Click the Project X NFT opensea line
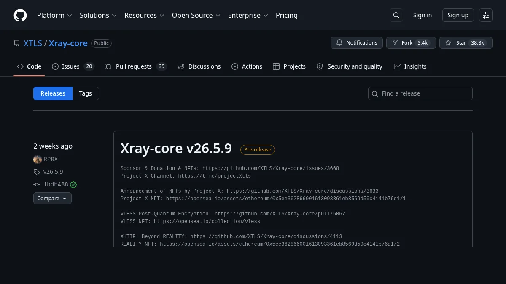The height and width of the screenshot is (284, 506). coord(263,199)
